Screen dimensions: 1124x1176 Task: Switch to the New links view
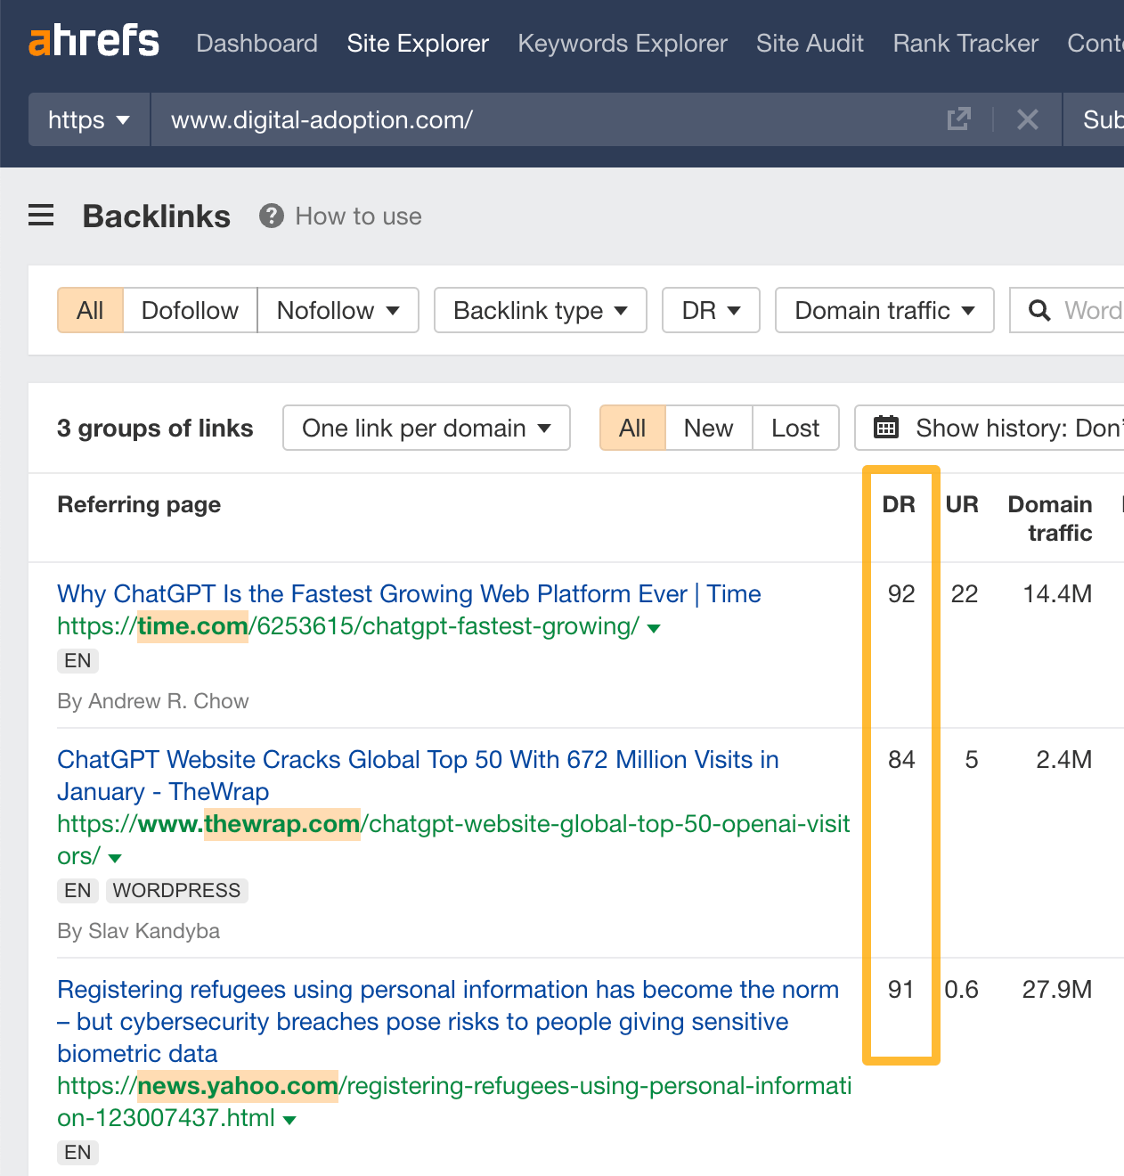708,428
